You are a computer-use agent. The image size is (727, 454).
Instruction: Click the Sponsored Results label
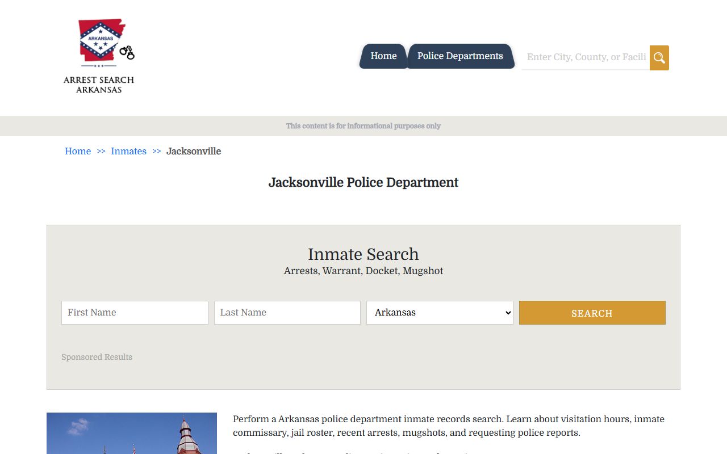tap(97, 357)
